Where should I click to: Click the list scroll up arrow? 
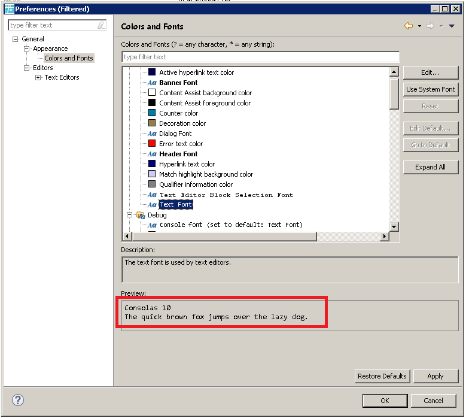[x=394, y=72]
